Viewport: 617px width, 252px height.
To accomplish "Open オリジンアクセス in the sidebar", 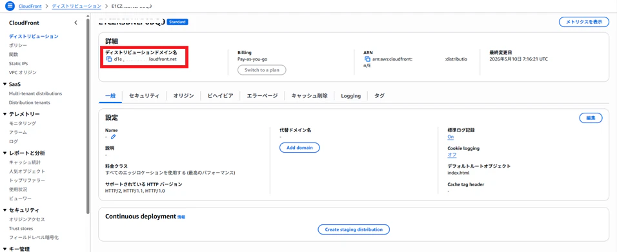I will tap(26, 219).
